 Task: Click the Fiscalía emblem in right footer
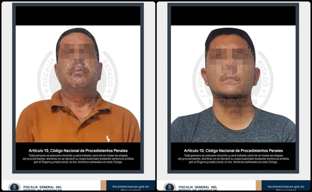[x=169, y=187]
